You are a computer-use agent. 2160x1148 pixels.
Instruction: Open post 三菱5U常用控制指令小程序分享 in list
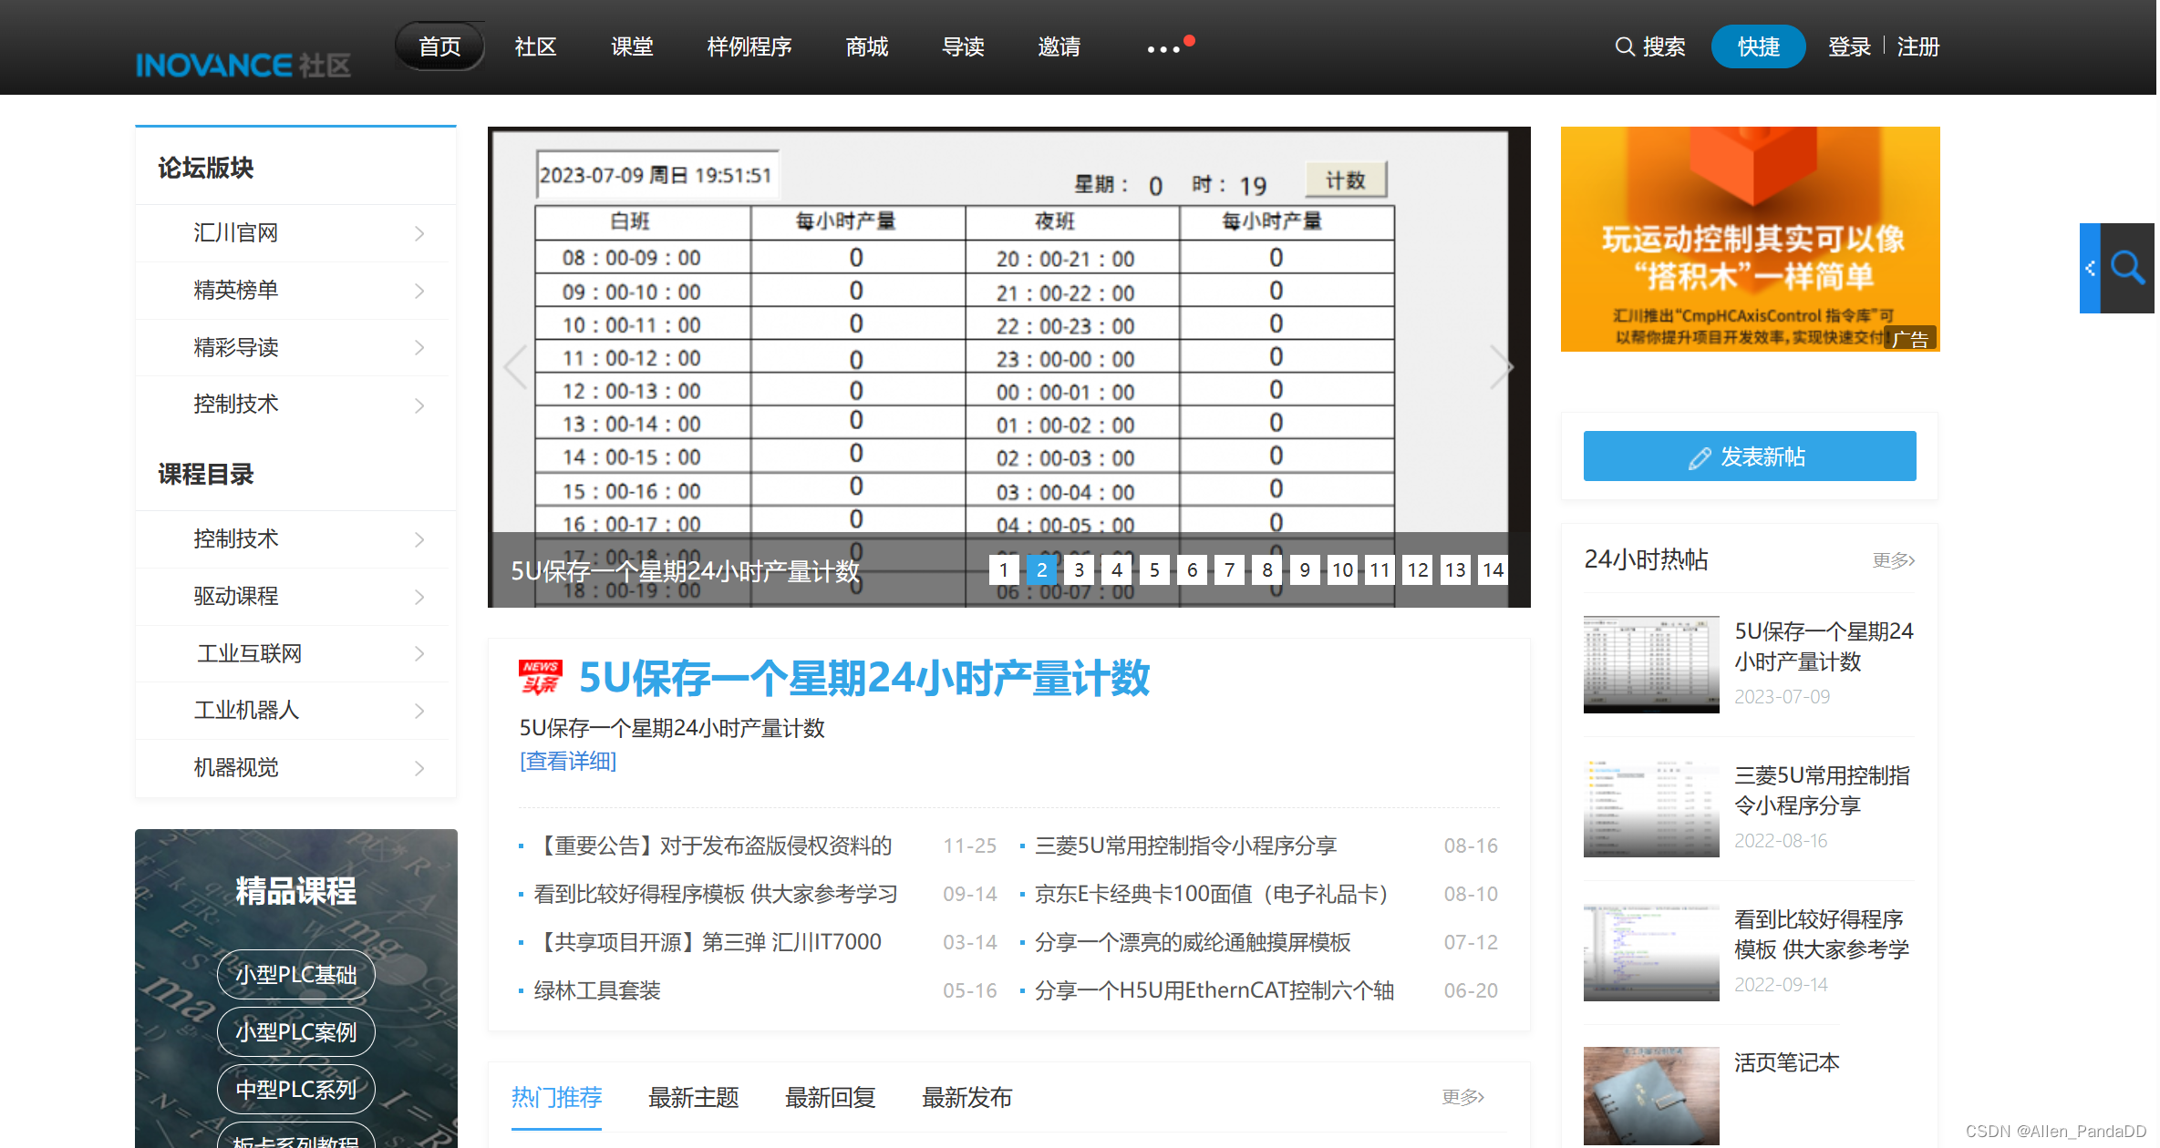tap(1185, 846)
